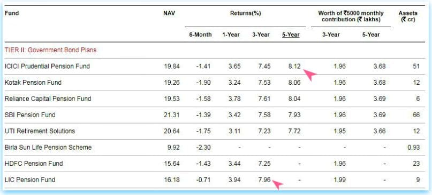Select TIER II: Government Bond Plans heading
The height and width of the screenshot is (195, 432).
click(x=50, y=50)
